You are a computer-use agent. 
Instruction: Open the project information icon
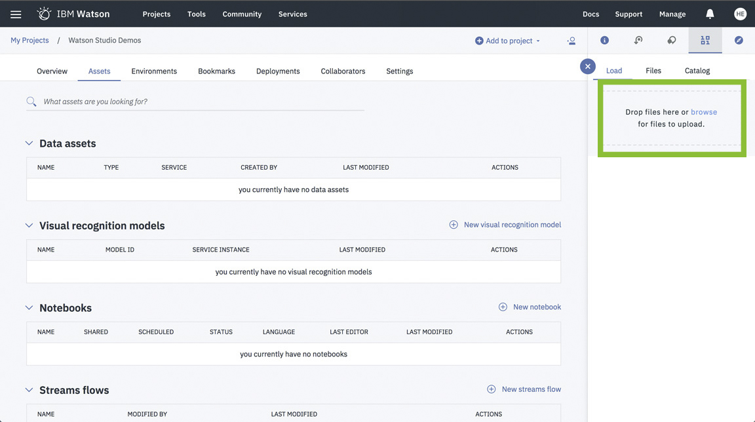(x=604, y=41)
